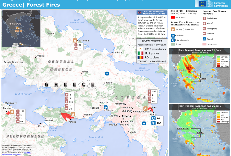Click the firefighter icon showing 190 near Mati

150,91
